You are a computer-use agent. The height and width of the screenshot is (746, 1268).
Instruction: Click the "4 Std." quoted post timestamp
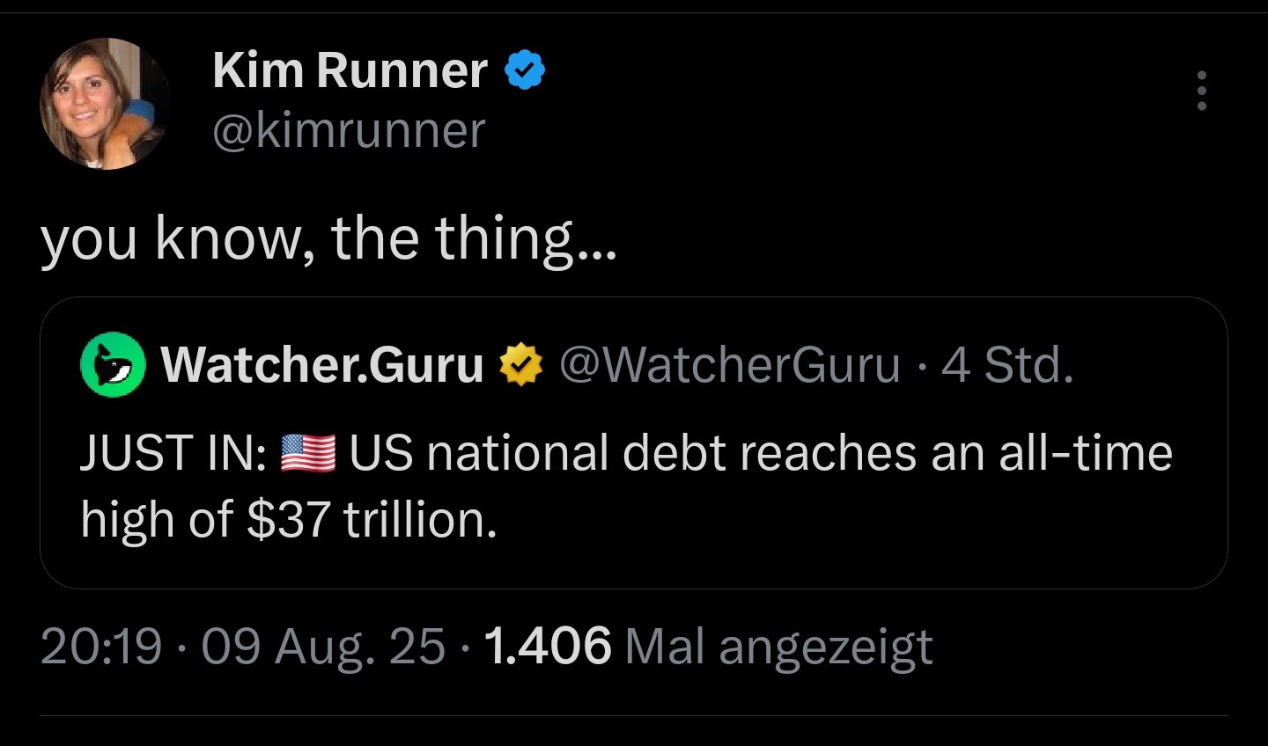point(1007,364)
